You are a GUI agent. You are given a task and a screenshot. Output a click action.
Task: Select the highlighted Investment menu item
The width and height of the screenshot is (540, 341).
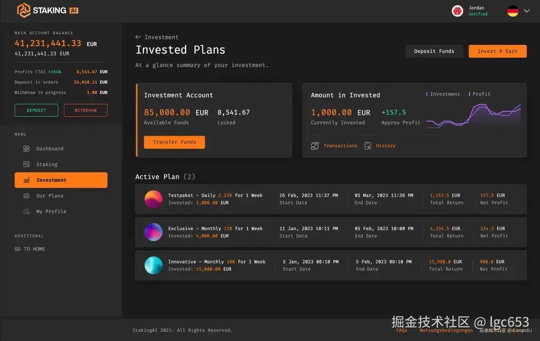pyautogui.click(x=61, y=180)
